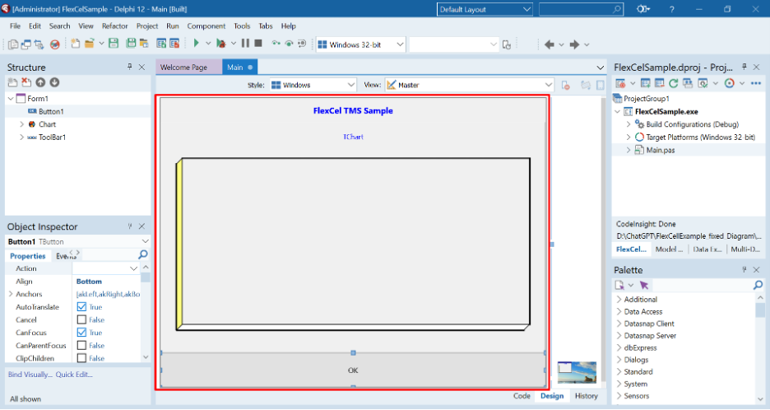770x410 pixels.
Task: Toggle the AutoTranslate checkbox
Action: [x=81, y=307]
